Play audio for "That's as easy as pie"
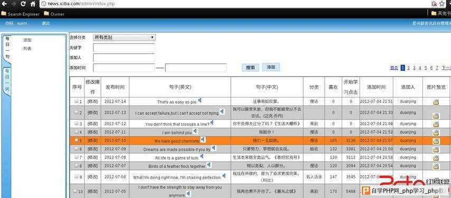 tap(200, 100)
